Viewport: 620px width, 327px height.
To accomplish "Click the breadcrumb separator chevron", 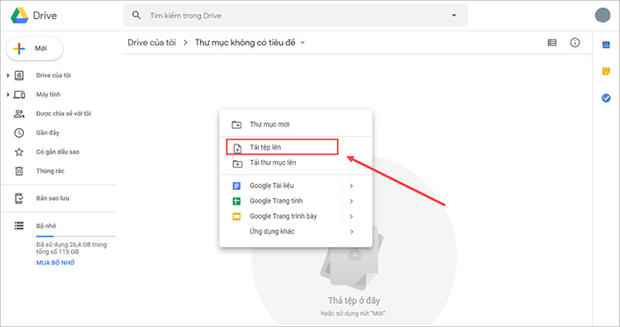I will (x=185, y=43).
